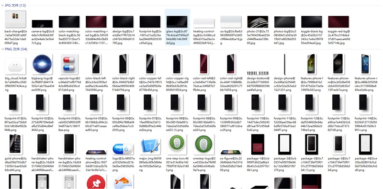383x189 pixels.
Task: Select the one-step-icon green circle
Action: 177,145
